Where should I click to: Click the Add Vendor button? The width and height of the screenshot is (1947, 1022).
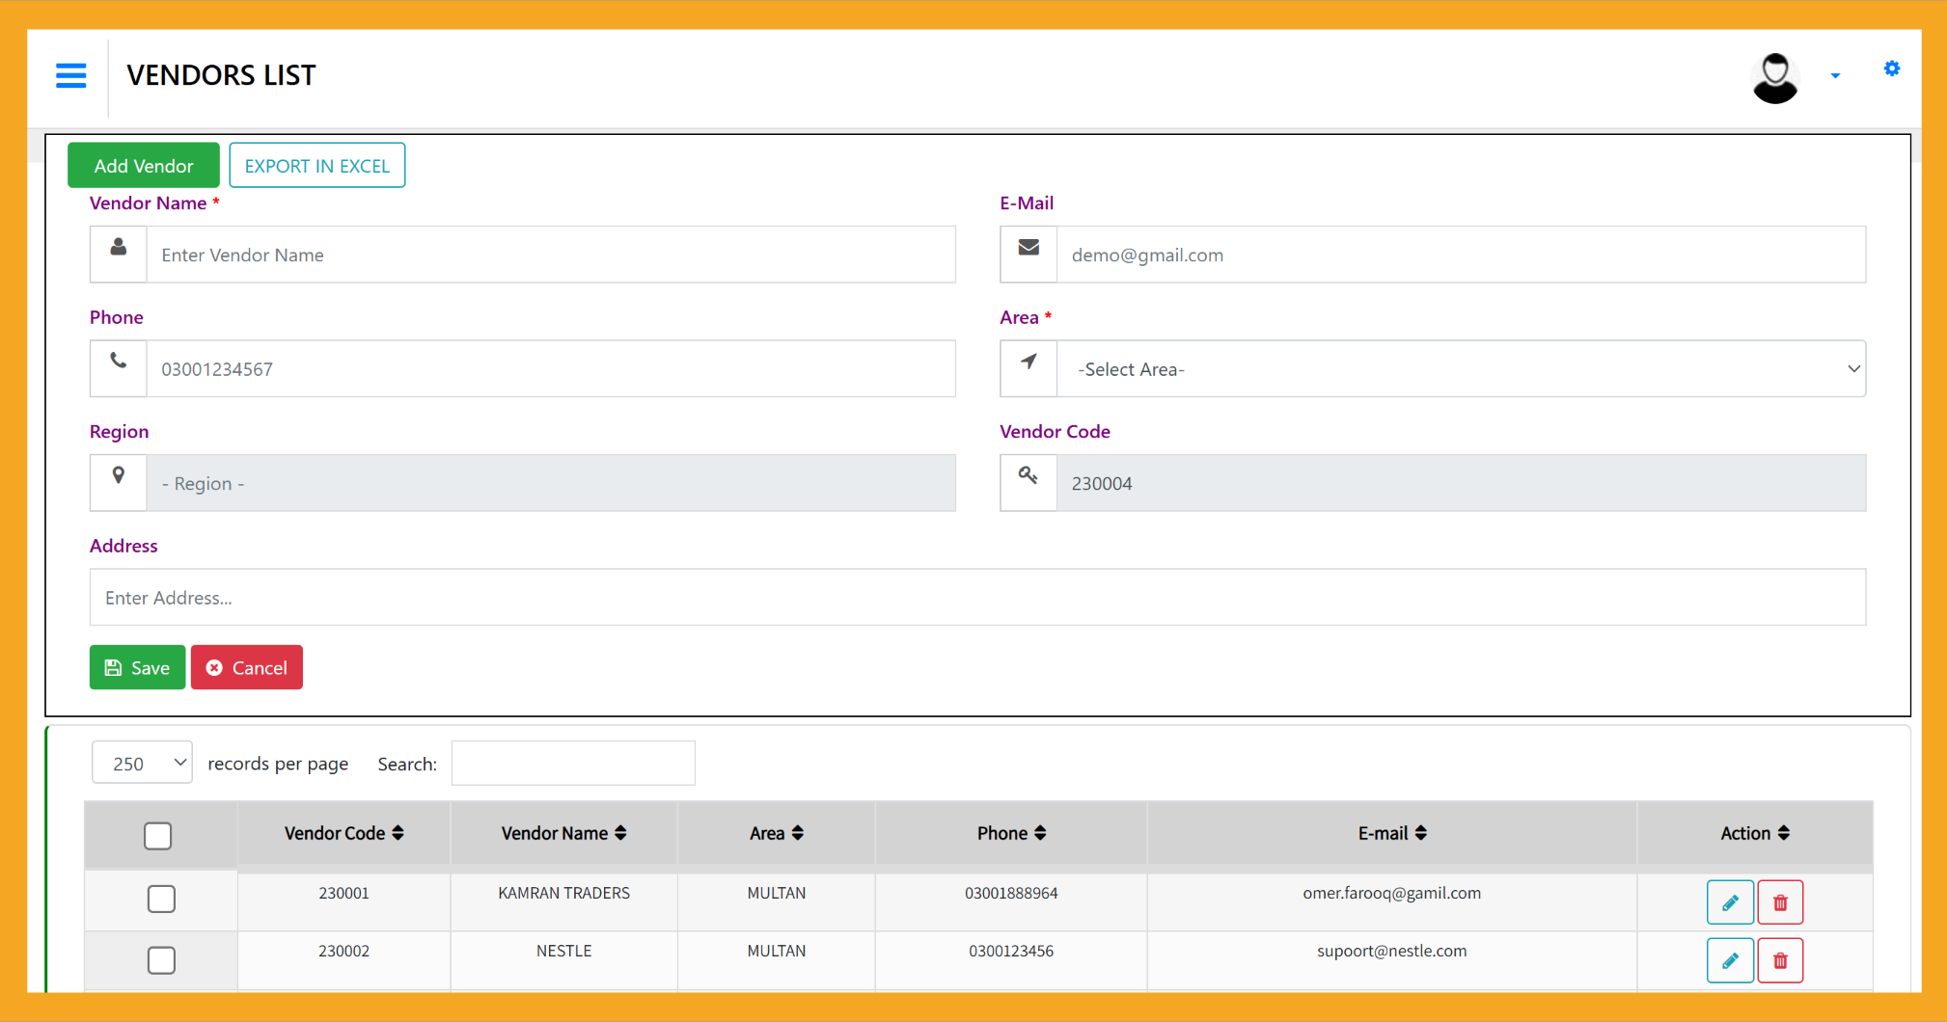144,166
